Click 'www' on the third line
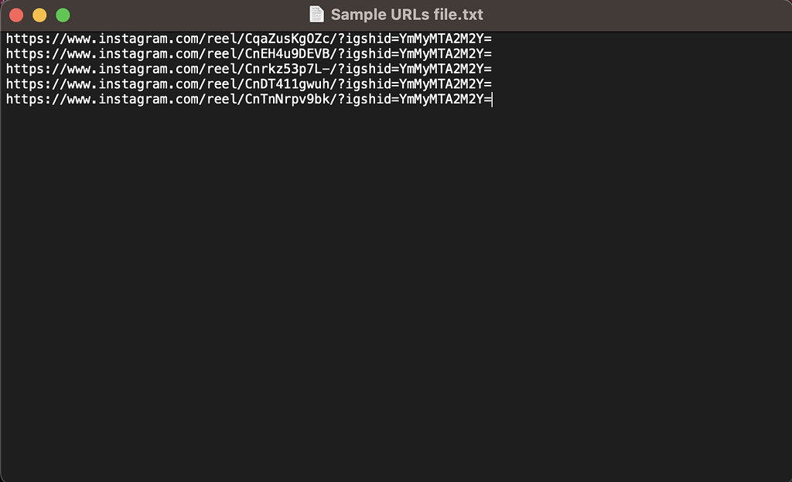 80,69
